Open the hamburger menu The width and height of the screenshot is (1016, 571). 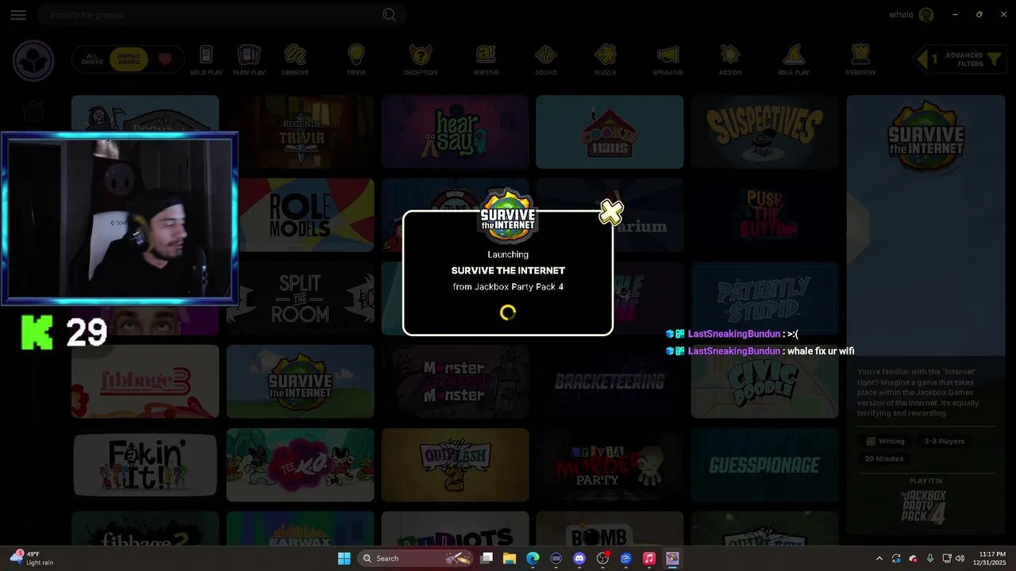tap(18, 15)
